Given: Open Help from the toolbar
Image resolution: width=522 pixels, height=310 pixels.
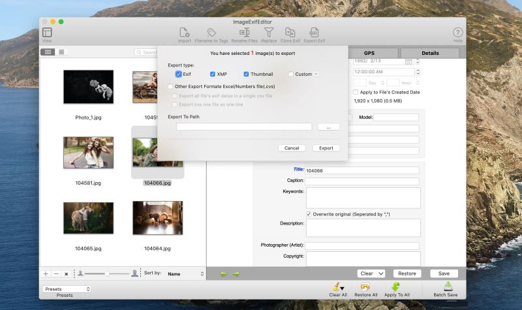Looking at the screenshot, I should click(x=458, y=33).
